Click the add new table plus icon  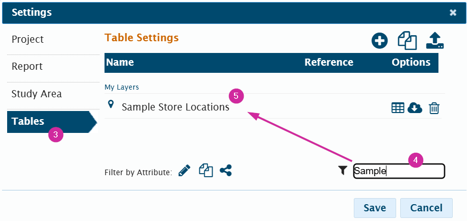tap(379, 41)
